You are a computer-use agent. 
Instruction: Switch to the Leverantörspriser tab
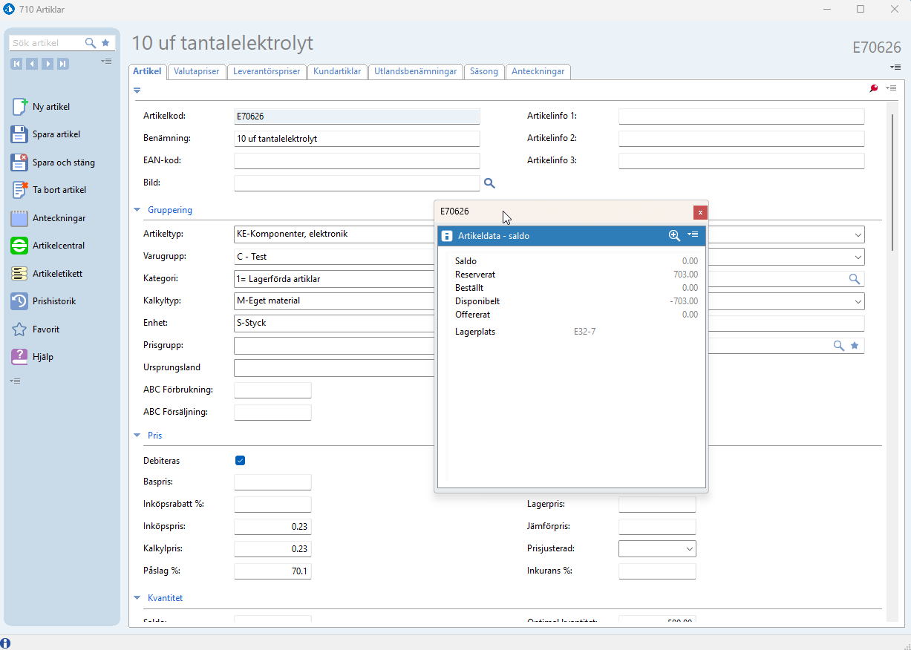coord(267,72)
